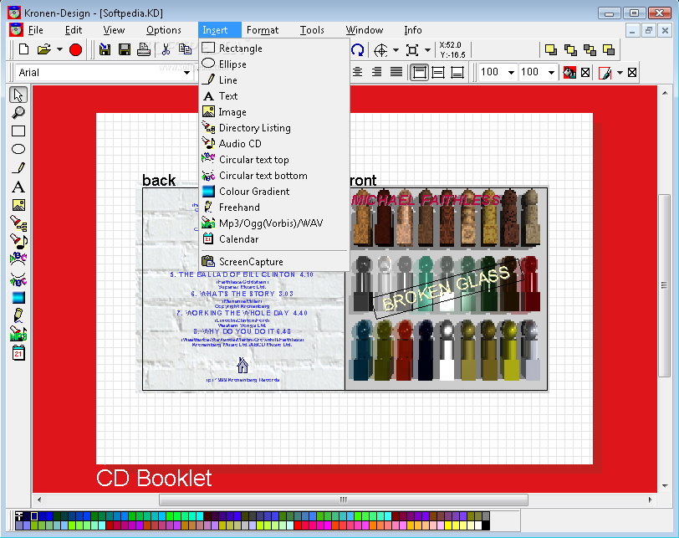Click the vertical scrollbar down arrow
The height and width of the screenshot is (538, 679).
[x=665, y=486]
